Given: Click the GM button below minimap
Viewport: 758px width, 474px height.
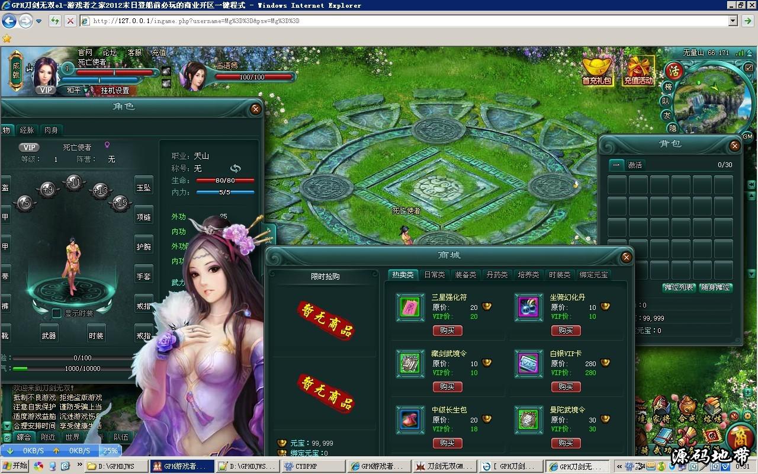Looking at the screenshot, I should (747, 136).
